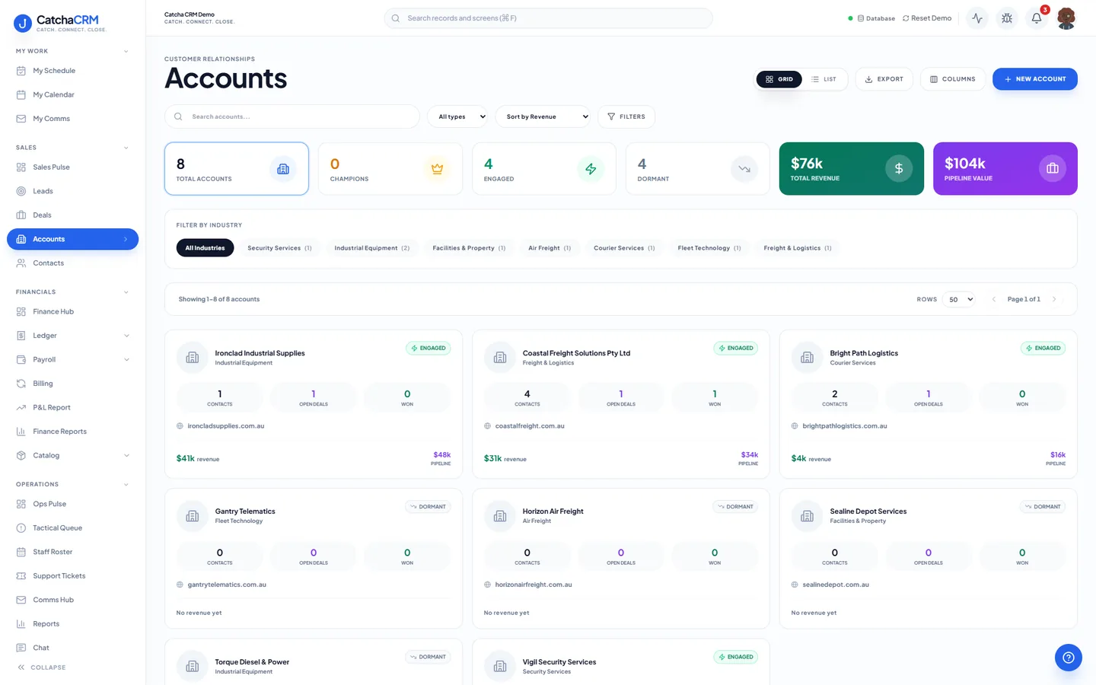Click Vigil Security Services building icon
Viewport: 1096px width, 685px height.
pos(500,666)
